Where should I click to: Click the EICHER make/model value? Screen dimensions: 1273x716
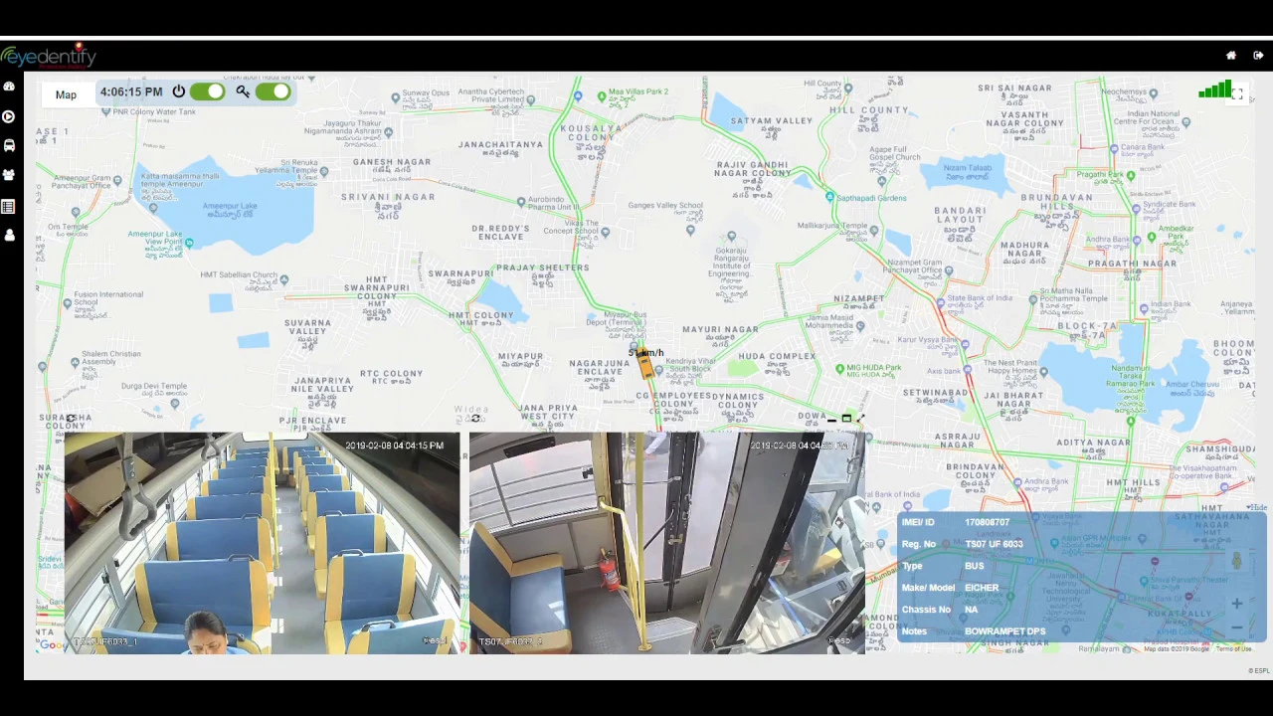[982, 588]
